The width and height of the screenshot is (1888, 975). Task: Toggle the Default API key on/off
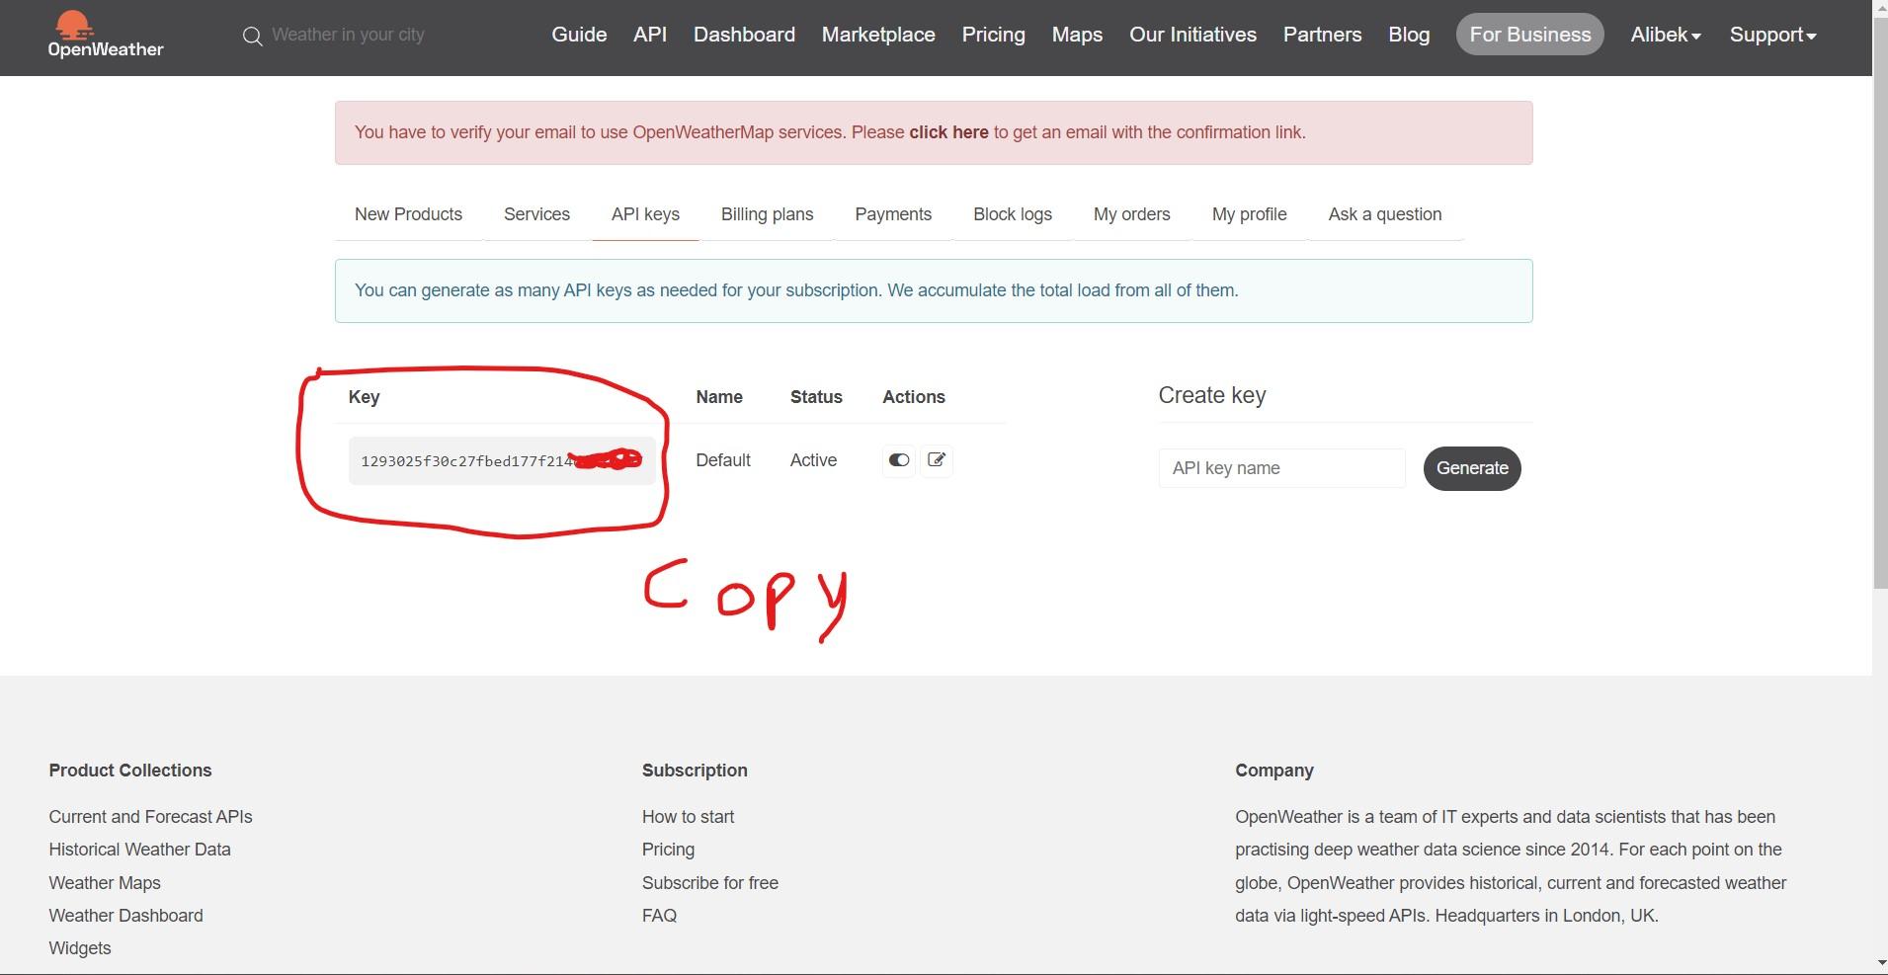[x=898, y=460]
